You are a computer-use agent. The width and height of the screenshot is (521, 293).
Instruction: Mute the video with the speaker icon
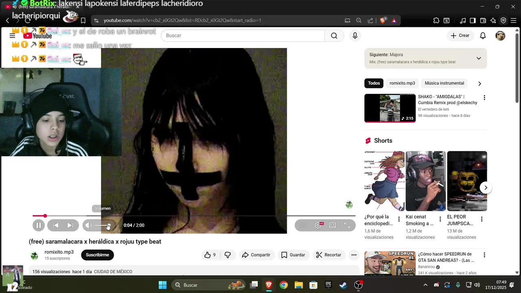pos(88,225)
